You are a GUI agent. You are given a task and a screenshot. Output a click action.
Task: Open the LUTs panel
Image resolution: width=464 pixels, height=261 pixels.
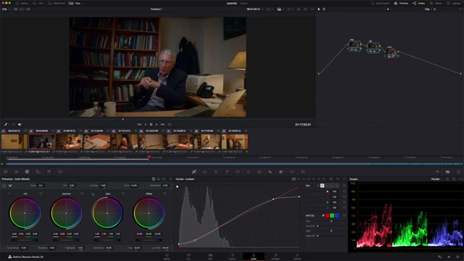click(38, 3)
